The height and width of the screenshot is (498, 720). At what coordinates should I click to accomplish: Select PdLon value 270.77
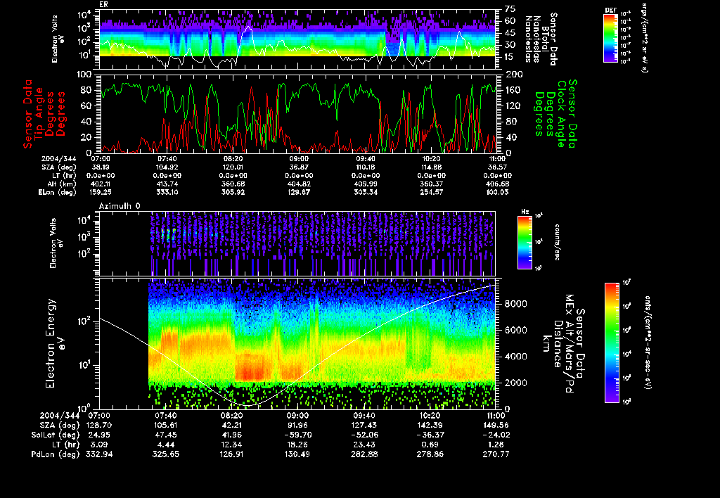click(496, 454)
